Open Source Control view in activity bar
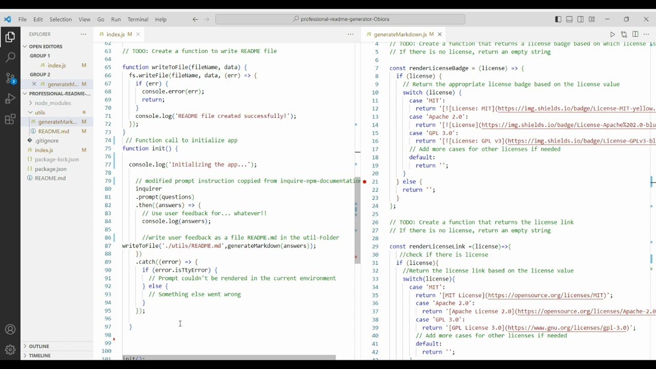This screenshot has width=656, height=369. coord(10,78)
